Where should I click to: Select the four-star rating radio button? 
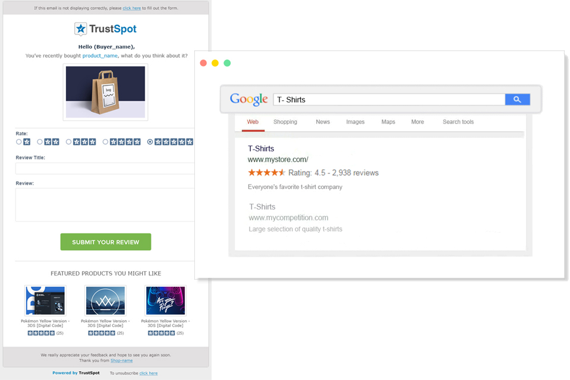click(105, 142)
